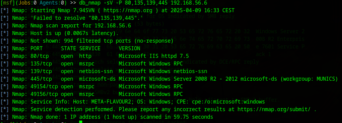Click the green cursor block at bottom prompt

(80, 122)
